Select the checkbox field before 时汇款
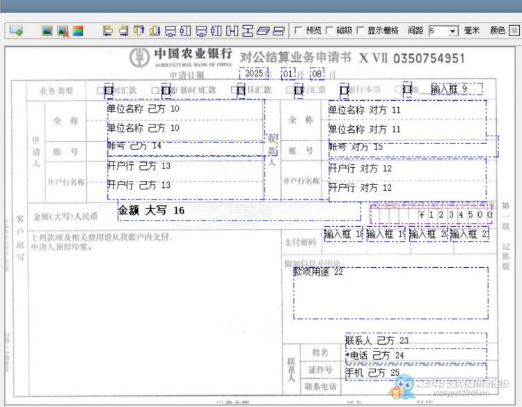 [108, 90]
